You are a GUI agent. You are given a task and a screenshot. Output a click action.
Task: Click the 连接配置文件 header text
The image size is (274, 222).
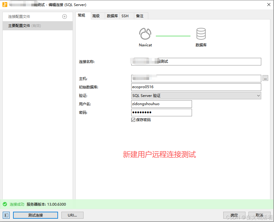pyautogui.click(x=19, y=17)
